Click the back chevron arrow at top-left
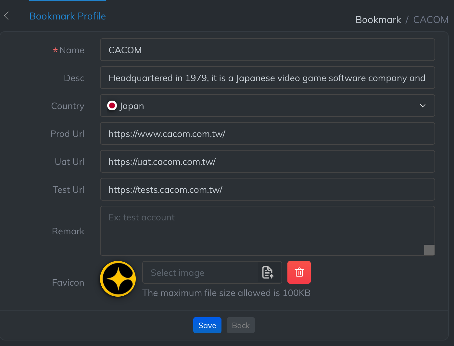454x346 pixels. tap(6, 16)
